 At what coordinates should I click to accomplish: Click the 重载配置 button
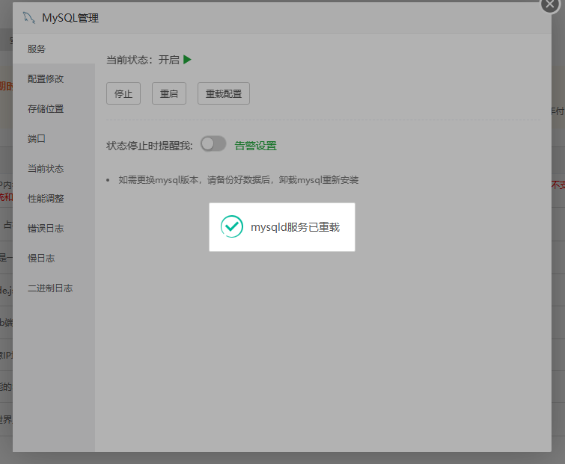pyautogui.click(x=224, y=93)
